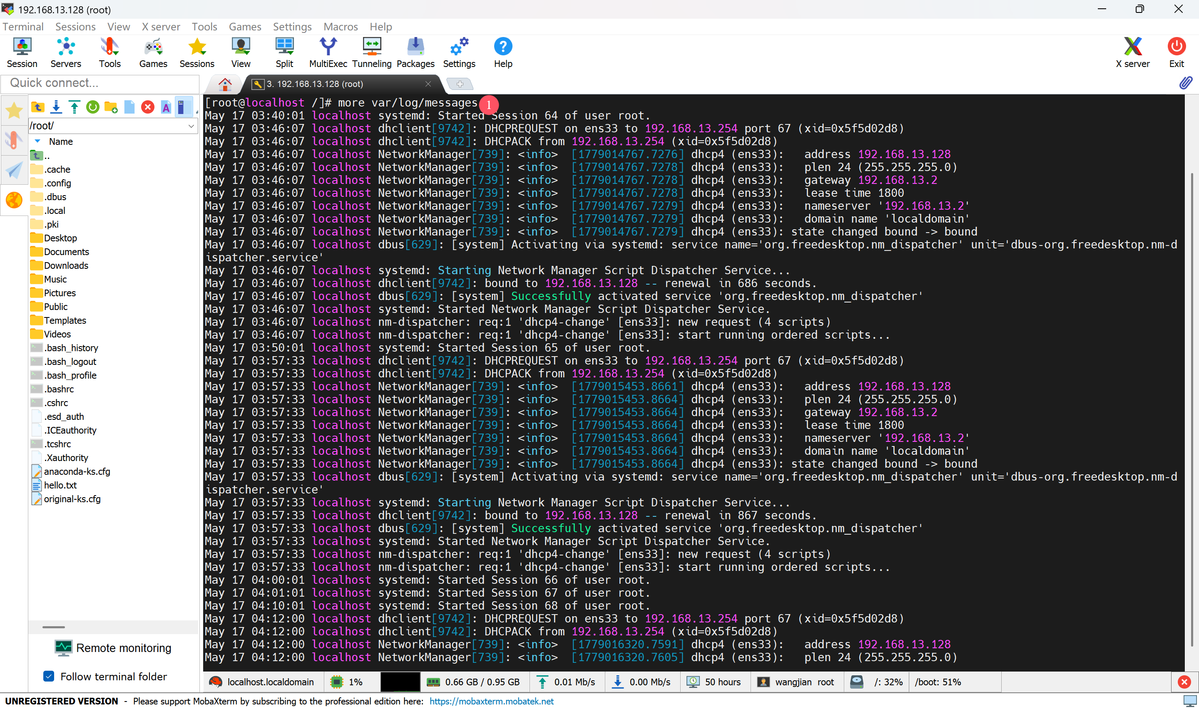Open the Tunneling toolbar icon
Screen dimensions: 1199x709
tap(372, 52)
